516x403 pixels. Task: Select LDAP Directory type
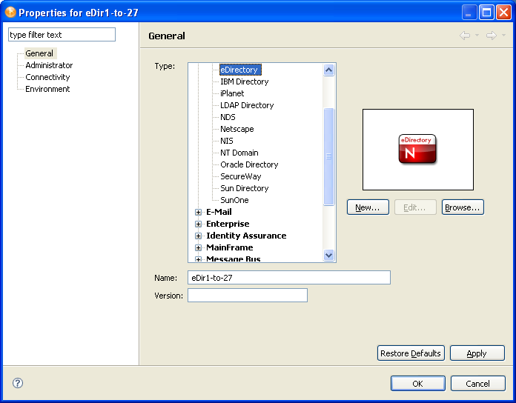247,105
